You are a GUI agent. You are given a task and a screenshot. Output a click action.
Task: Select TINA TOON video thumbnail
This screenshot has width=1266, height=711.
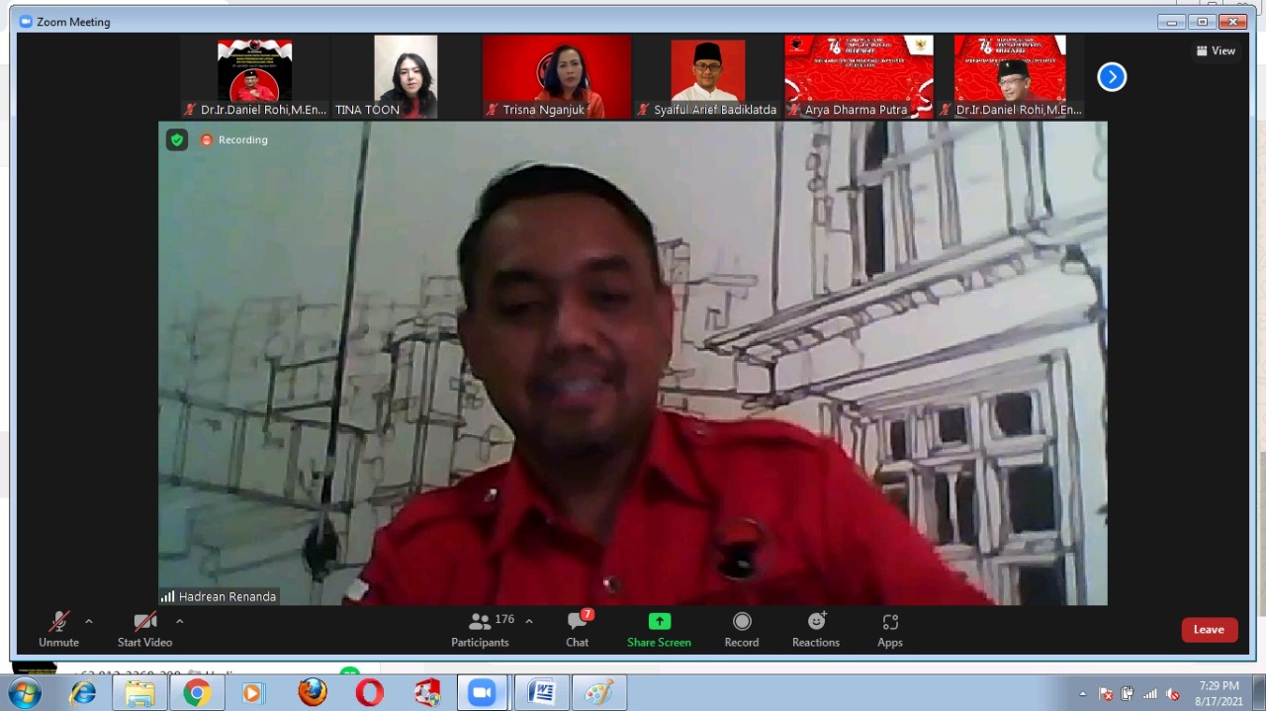tap(406, 77)
